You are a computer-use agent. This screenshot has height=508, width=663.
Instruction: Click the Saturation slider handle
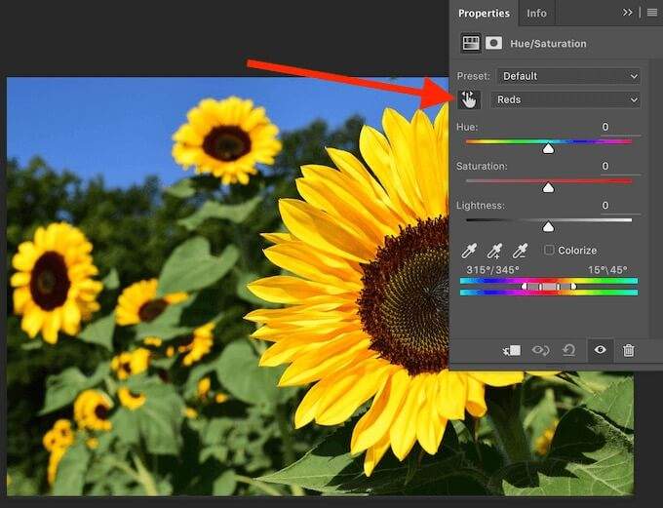coord(548,187)
